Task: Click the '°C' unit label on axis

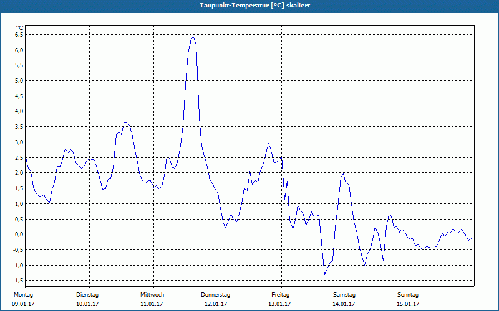Action: [20, 28]
